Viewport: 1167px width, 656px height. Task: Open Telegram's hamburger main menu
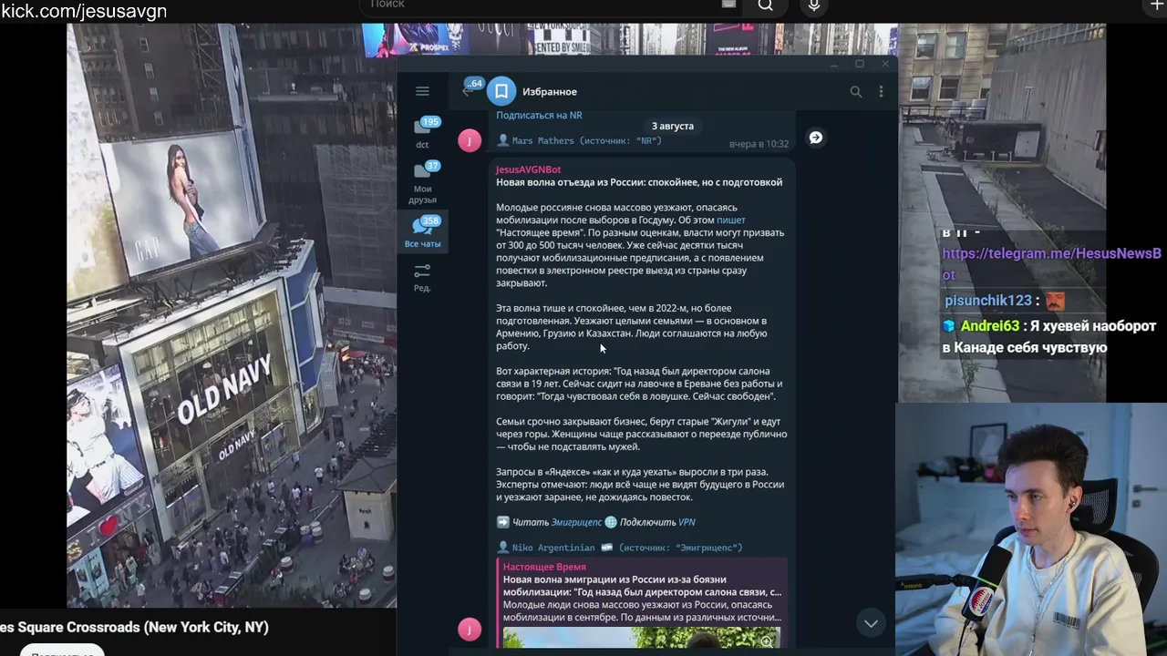tap(422, 91)
